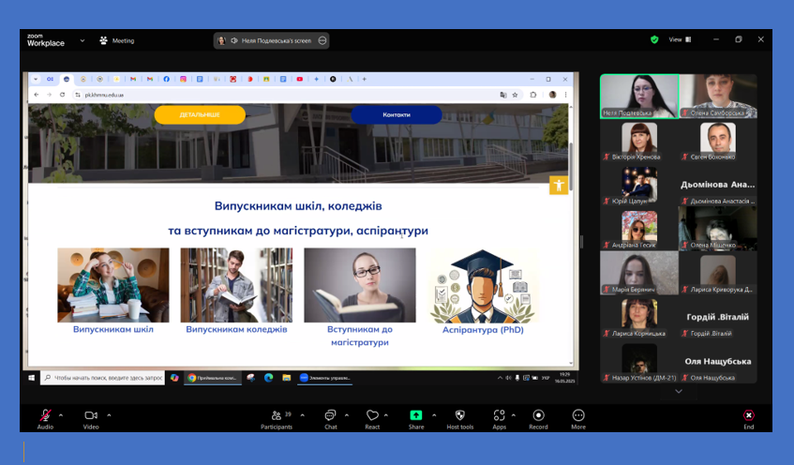Expand the caret beside Chat
Viewport: 794px width, 465px height.
click(346, 415)
